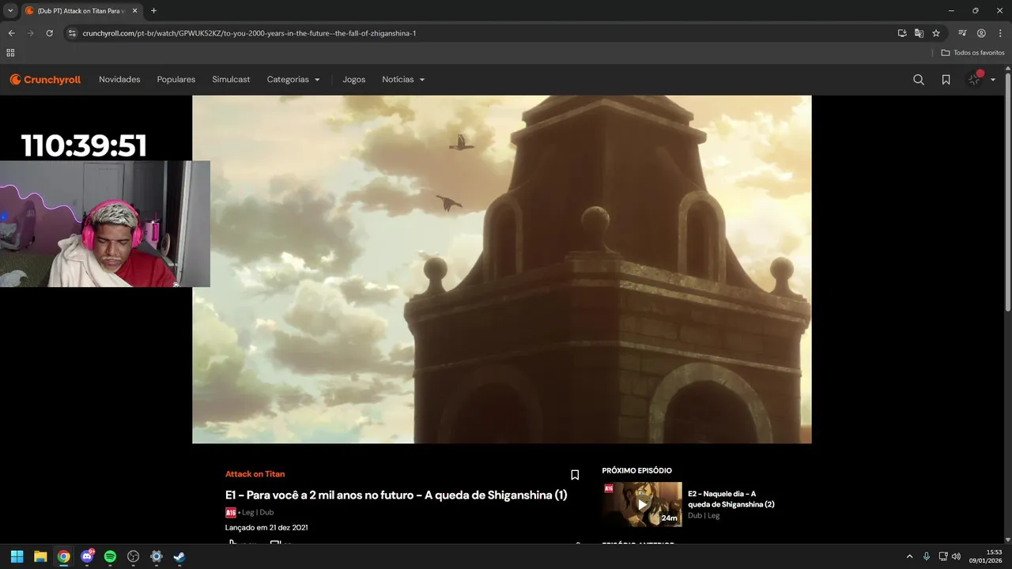Click the Chrome taskbar icon
The image size is (1012, 569).
coord(63,556)
